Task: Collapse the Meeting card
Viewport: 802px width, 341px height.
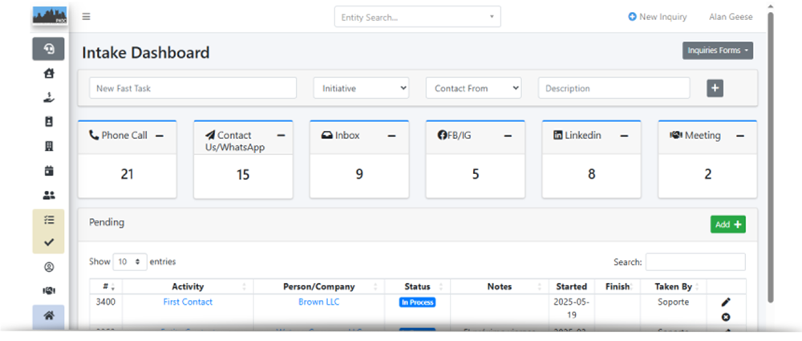Action: [x=739, y=136]
